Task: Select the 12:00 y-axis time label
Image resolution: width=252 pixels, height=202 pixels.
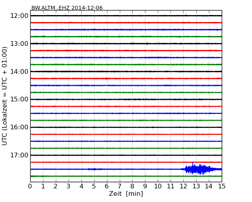Action: [19, 16]
